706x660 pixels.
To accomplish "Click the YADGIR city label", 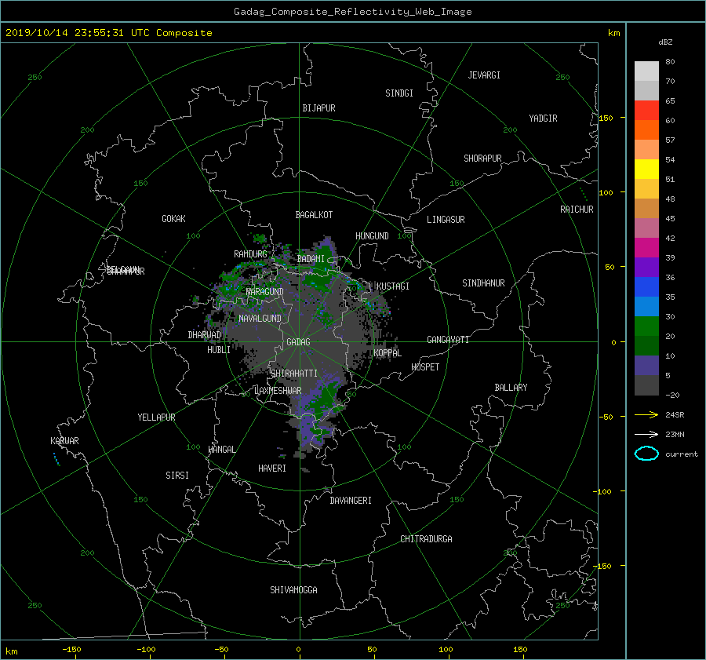I will 543,119.
